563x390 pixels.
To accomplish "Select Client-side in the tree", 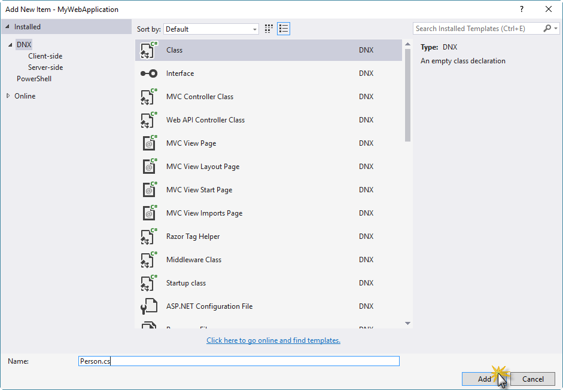I will click(45, 56).
